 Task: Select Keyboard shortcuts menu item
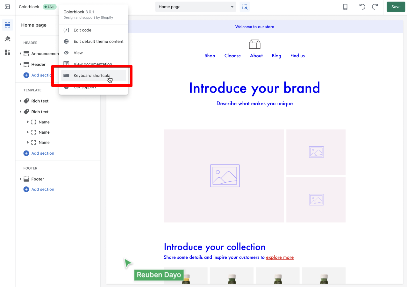pos(92,75)
